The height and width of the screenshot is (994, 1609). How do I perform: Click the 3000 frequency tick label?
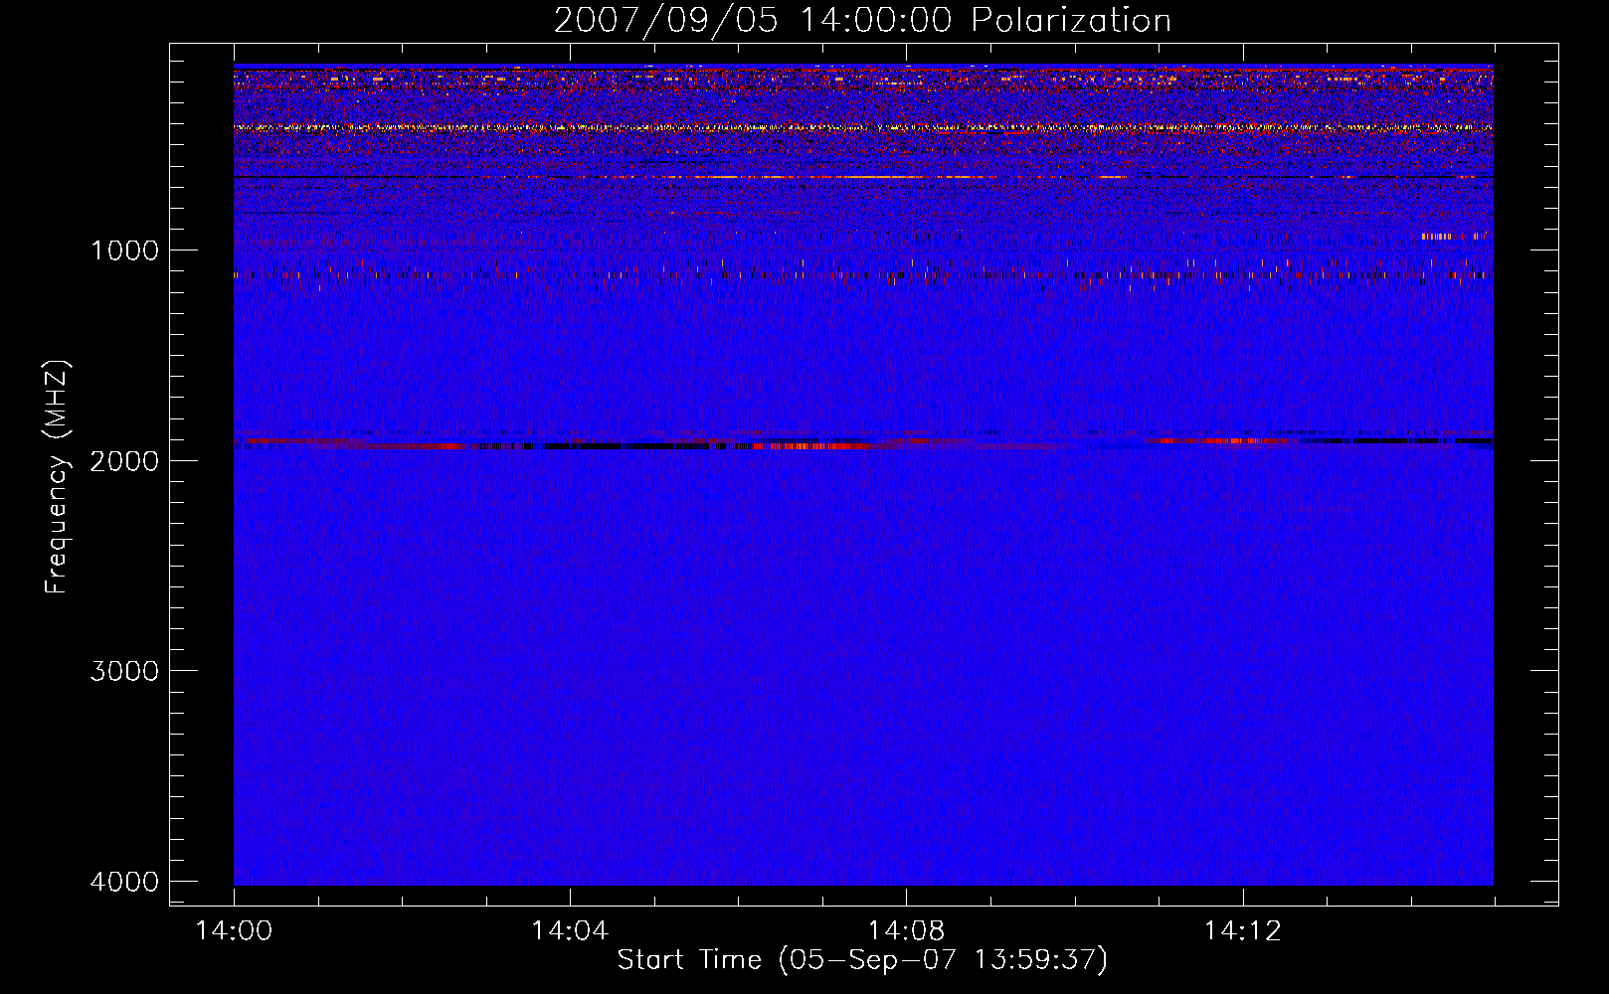[x=125, y=671]
